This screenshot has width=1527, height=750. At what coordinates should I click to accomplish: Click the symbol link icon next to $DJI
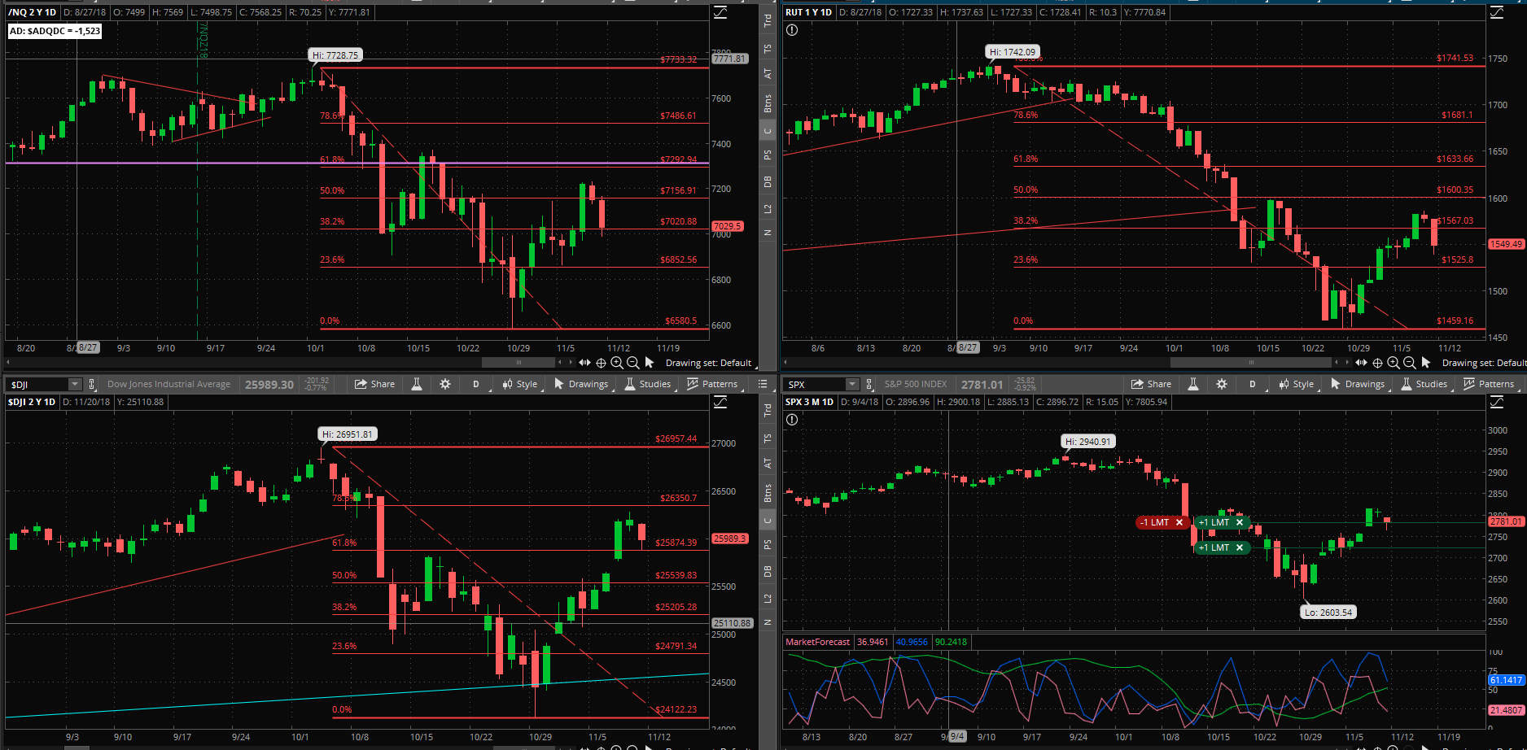pos(92,384)
